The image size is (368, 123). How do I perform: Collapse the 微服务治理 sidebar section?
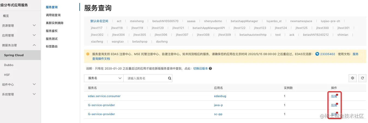tap(34, 45)
